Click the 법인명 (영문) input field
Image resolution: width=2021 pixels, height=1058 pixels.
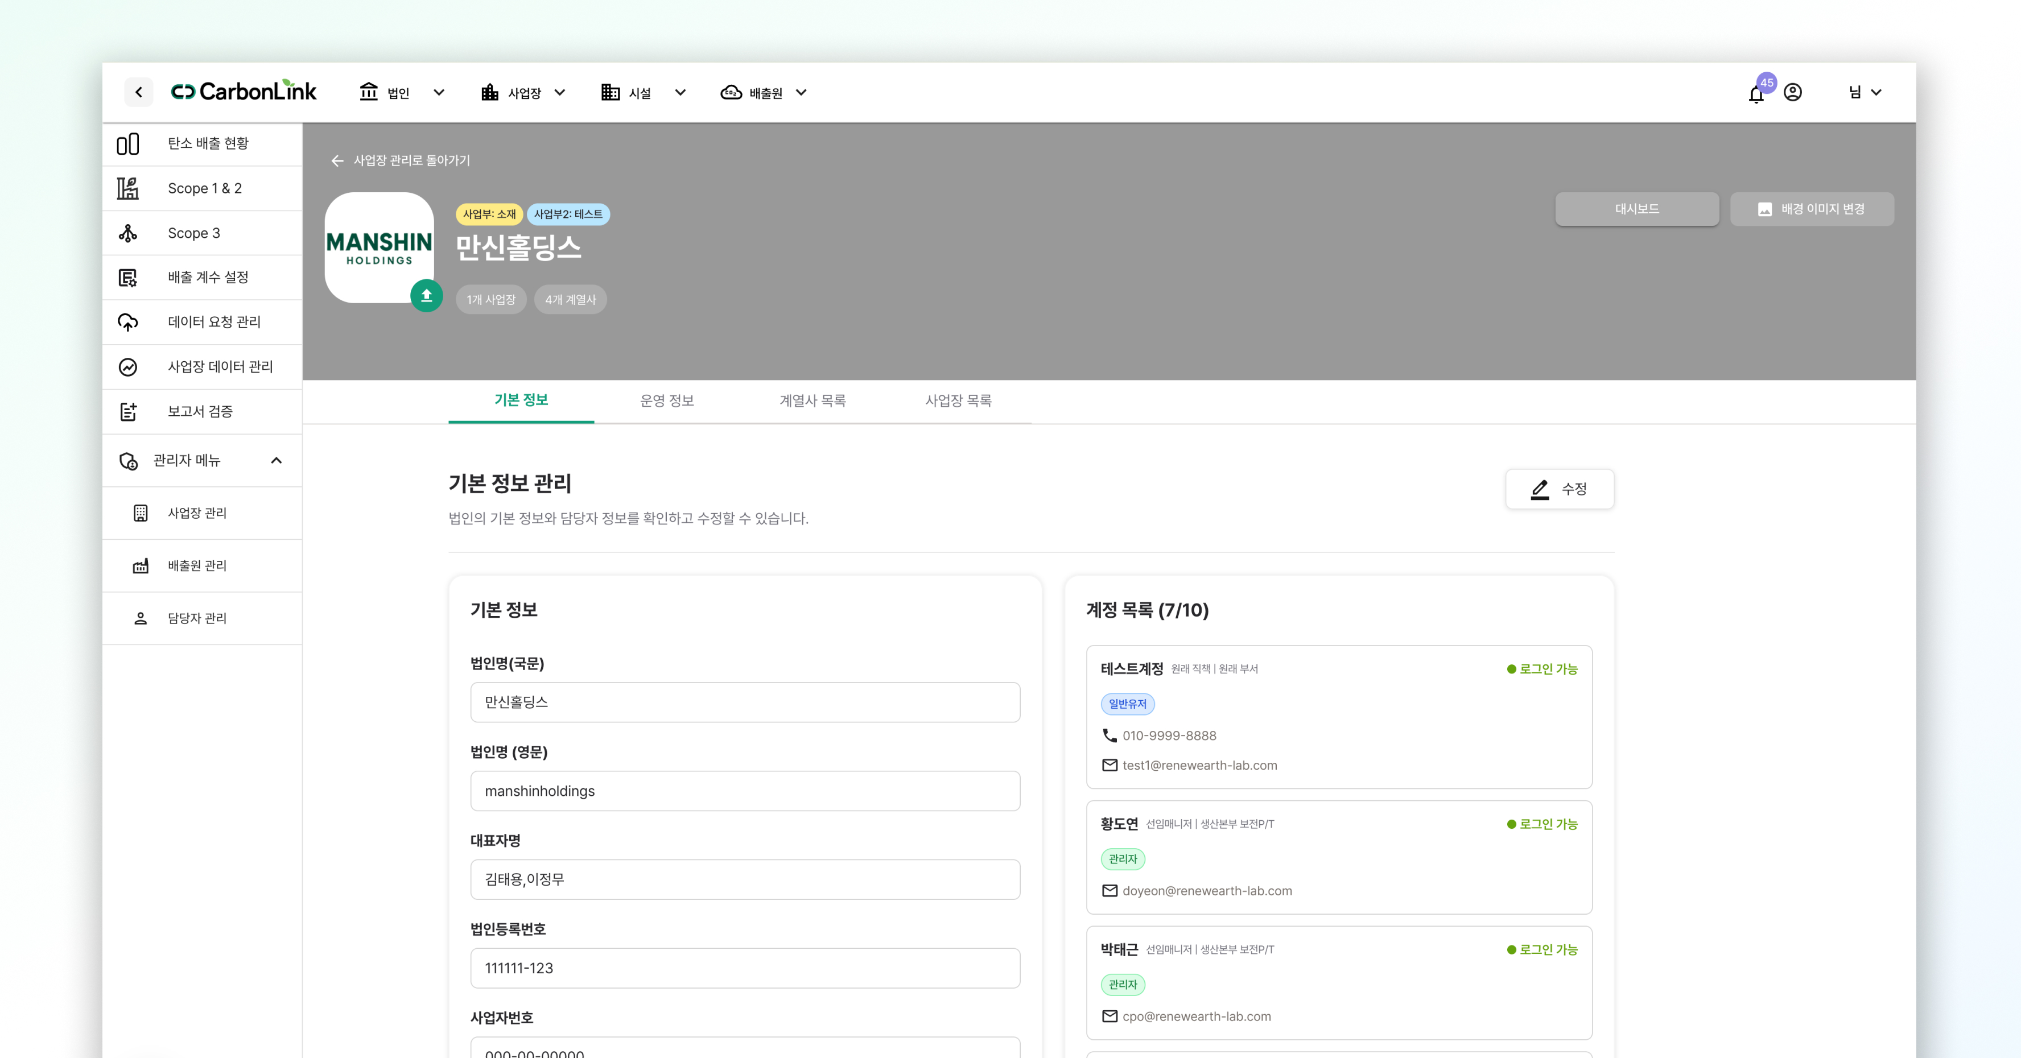(745, 791)
